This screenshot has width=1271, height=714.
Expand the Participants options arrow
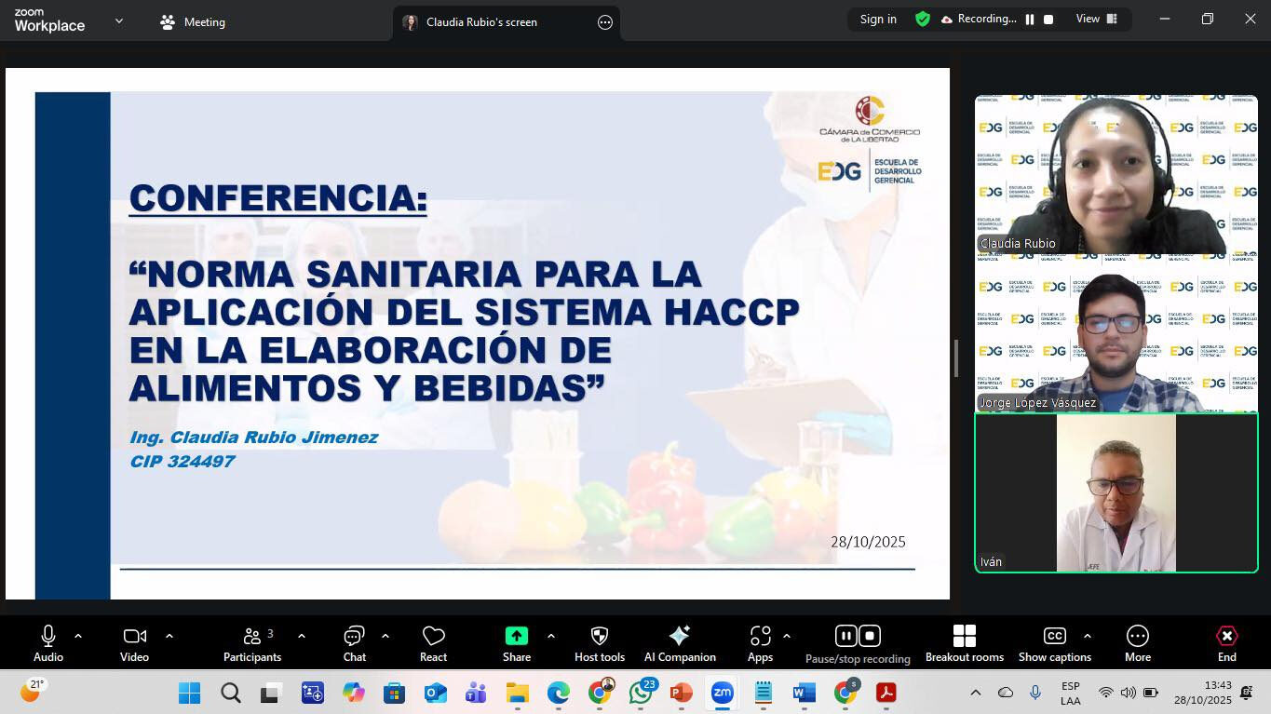(302, 636)
